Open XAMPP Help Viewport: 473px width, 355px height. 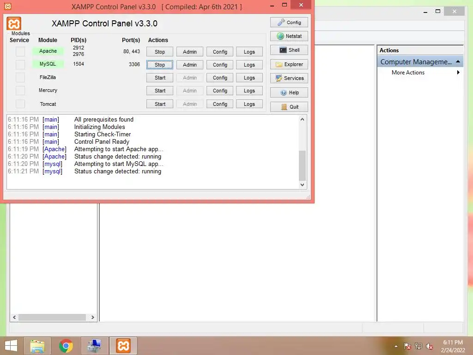coord(289,92)
